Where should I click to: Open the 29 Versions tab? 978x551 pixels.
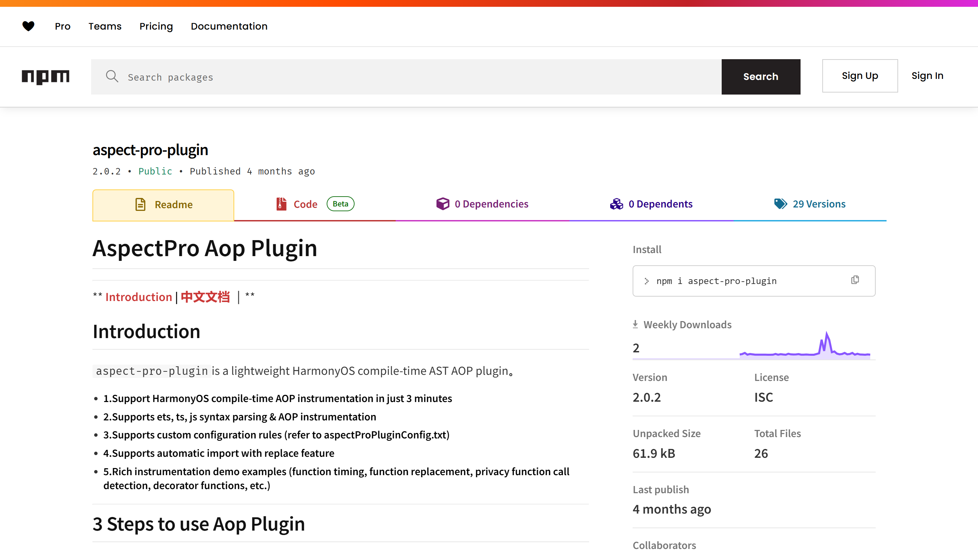[819, 204]
